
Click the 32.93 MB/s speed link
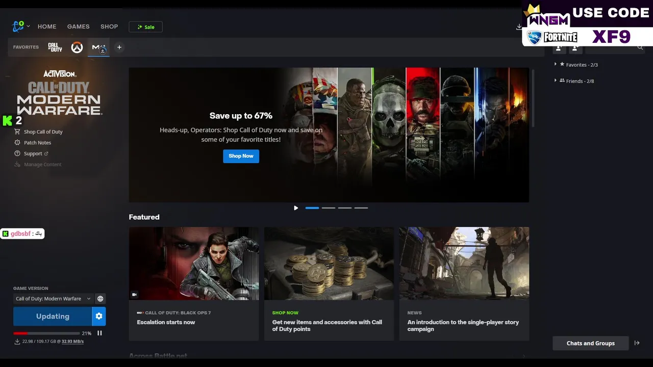pos(72,342)
